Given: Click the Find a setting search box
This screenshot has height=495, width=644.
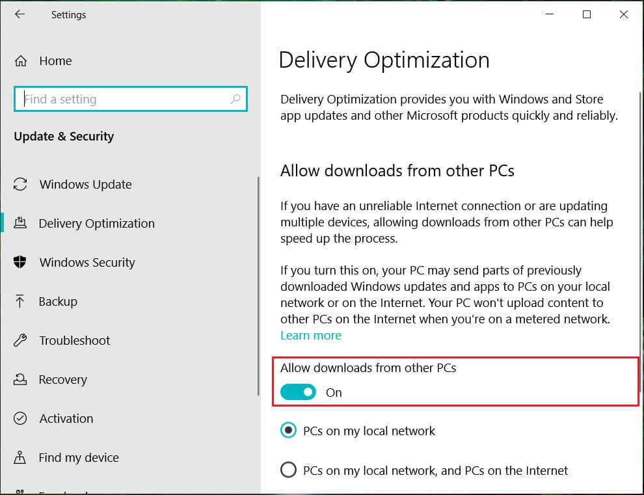Looking at the screenshot, I should tap(124, 99).
